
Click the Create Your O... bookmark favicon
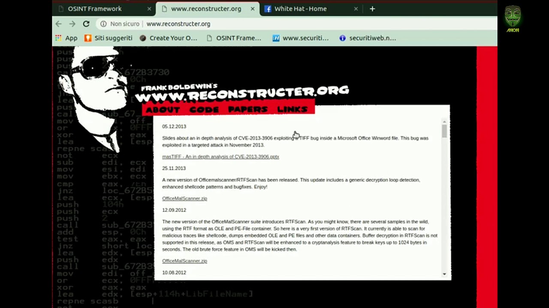tap(143, 38)
